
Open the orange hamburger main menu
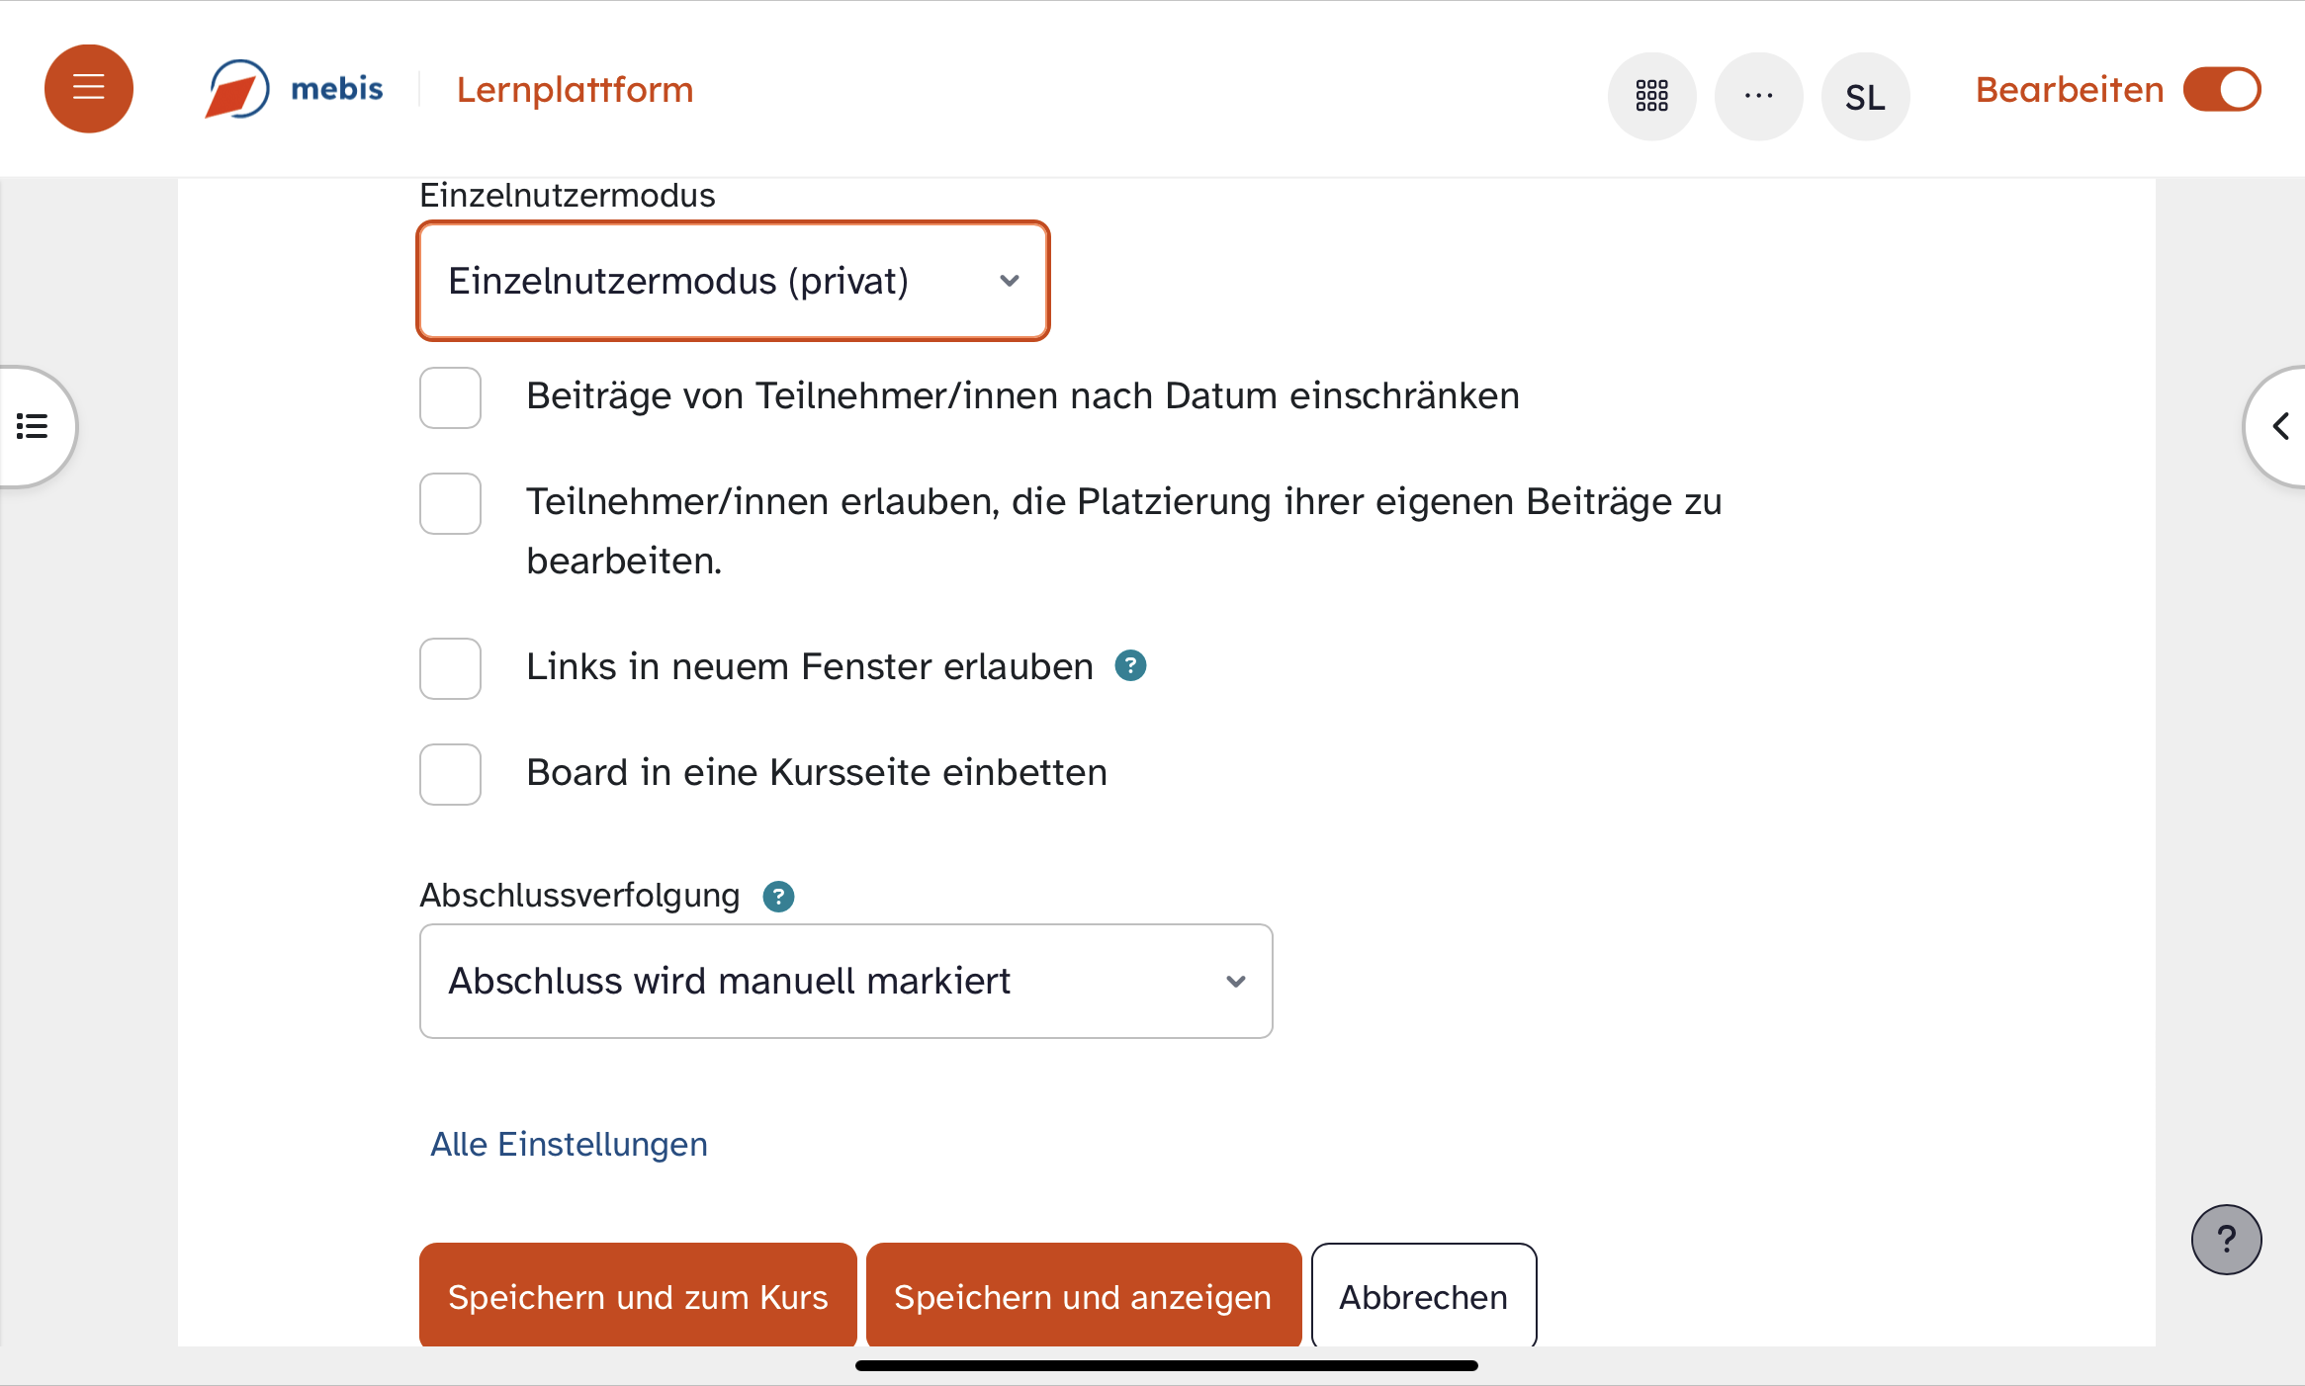(89, 89)
